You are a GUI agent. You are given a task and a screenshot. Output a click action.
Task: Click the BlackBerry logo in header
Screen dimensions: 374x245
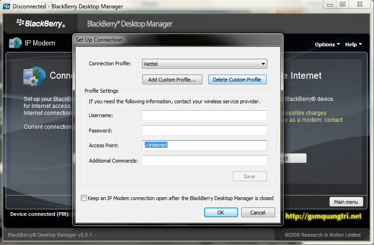[41, 23]
